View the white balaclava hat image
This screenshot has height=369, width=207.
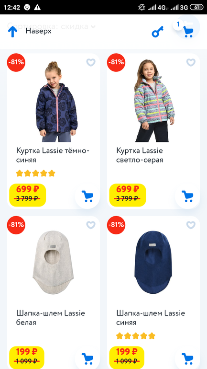coord(53,263)
